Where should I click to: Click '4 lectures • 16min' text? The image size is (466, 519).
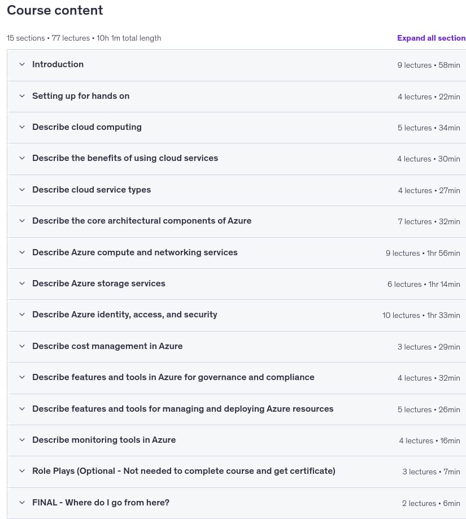click(430, 441)
